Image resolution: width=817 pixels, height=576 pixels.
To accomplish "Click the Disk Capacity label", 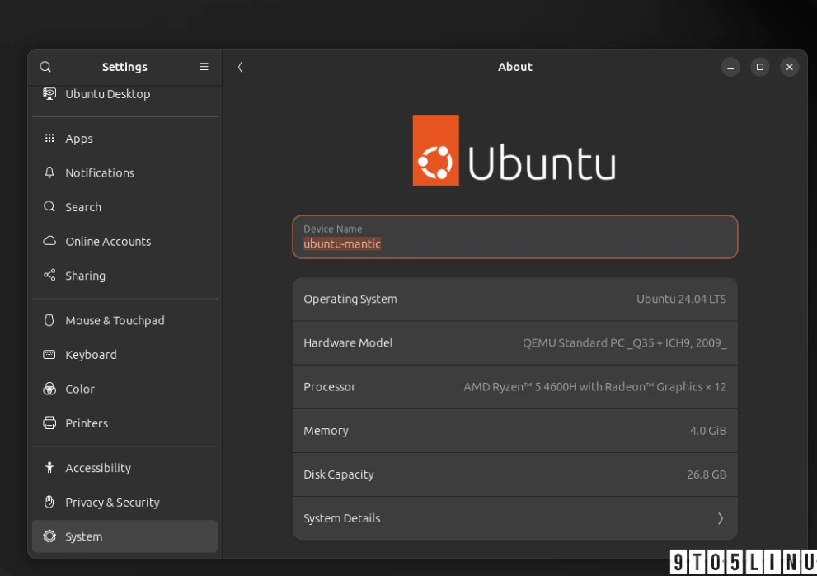I will 339,474.
